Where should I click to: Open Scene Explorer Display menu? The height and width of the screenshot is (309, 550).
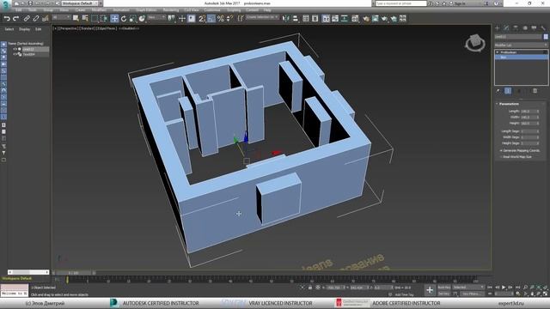(x=24, y=29)
